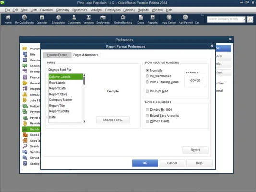The image size is (256, 192).
Task: Select Search icon in Preferences list
Action: click(25, 146)
